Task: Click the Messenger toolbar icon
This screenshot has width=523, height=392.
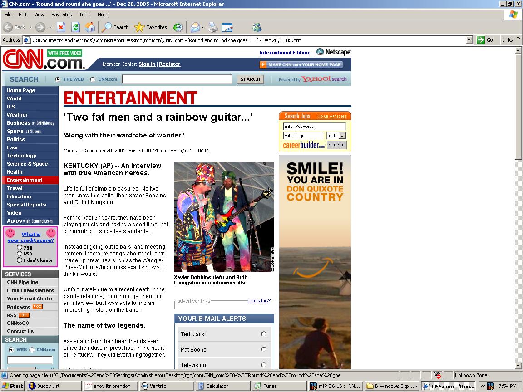Action: click(x=257, y=27)
